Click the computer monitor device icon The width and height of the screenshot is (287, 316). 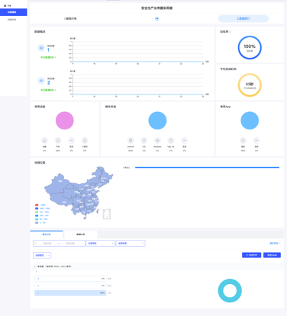click(x=44, y=140)
